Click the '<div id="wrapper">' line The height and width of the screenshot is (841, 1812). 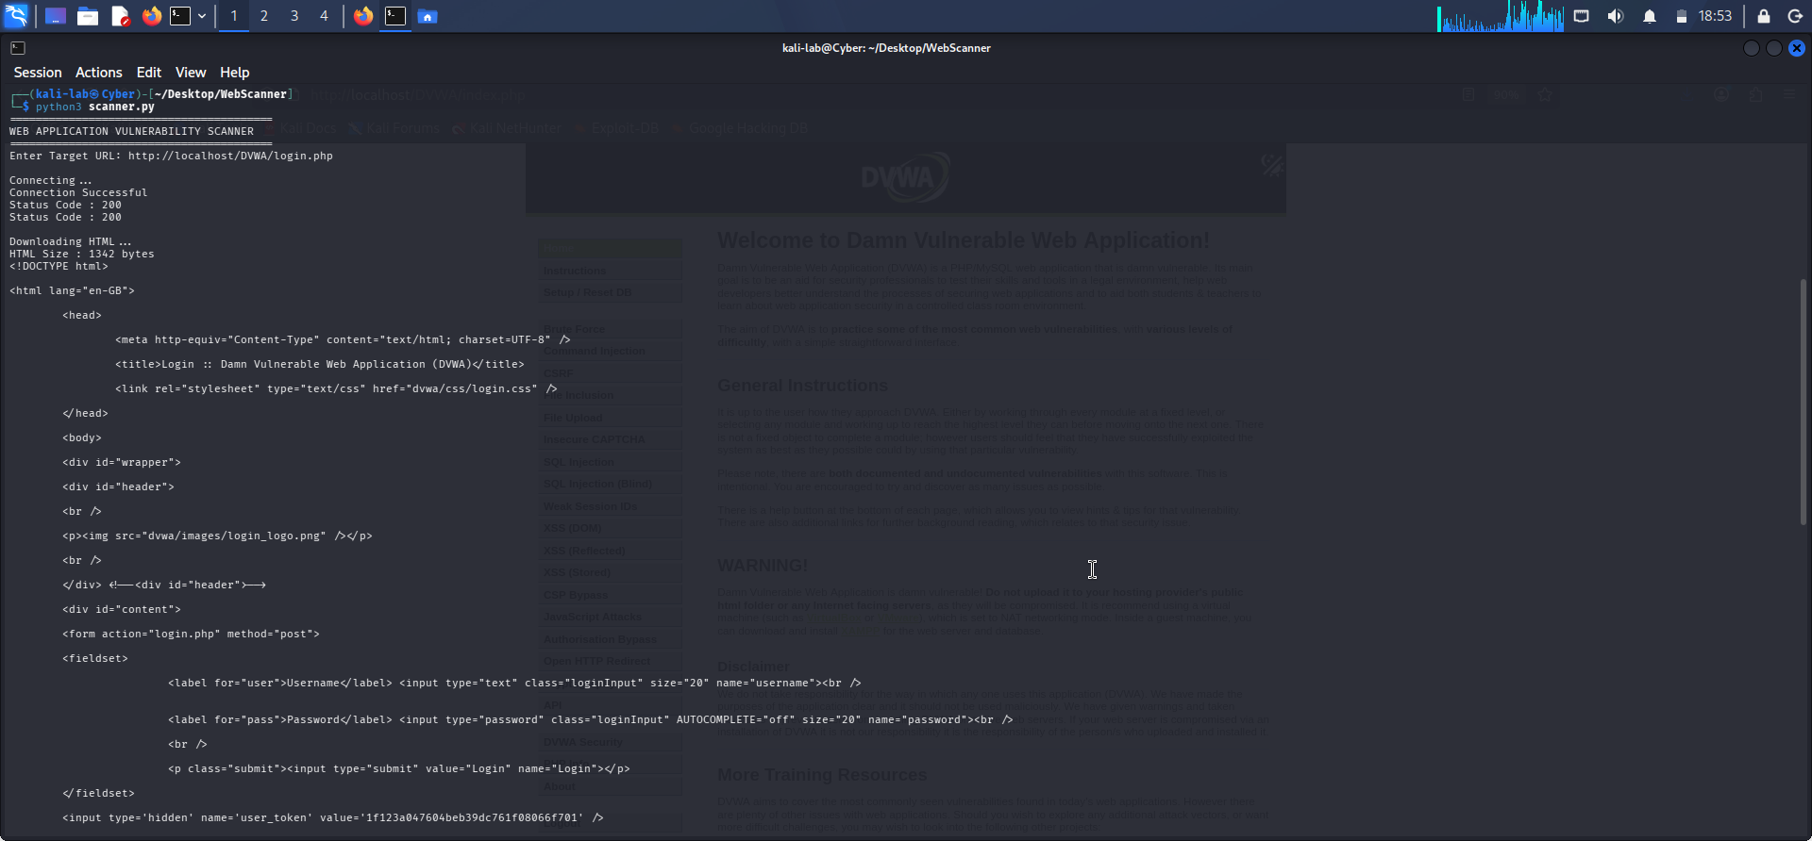122,462
